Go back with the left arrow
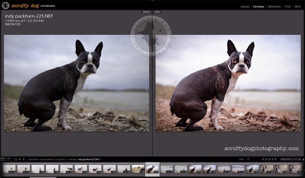The image size is (305, 178). [x=20, y=159]
